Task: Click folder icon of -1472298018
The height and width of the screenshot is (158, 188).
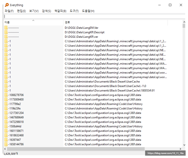Action: [6, 122]
